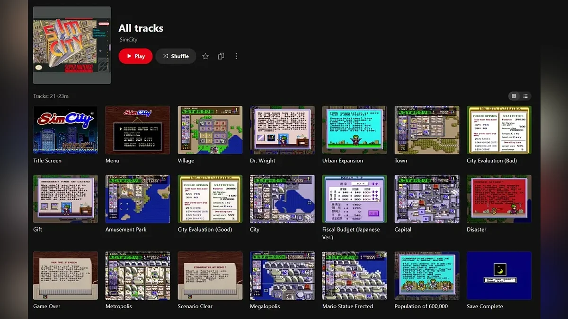Click the "Urban Expansion" track label
This screenshot has height=319, width=568.
(x=343, y=161)
